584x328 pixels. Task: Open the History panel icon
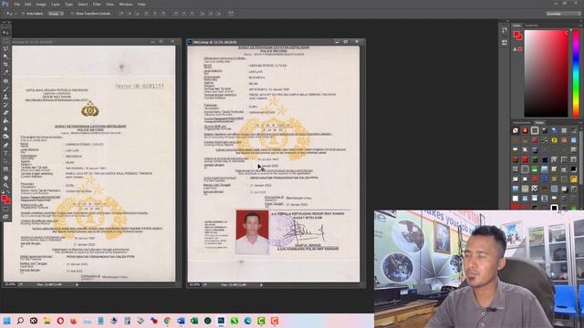point(505,30)
